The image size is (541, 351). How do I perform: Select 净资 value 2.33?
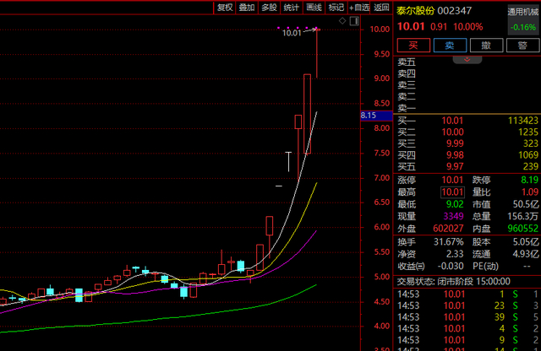pos(455,254)
